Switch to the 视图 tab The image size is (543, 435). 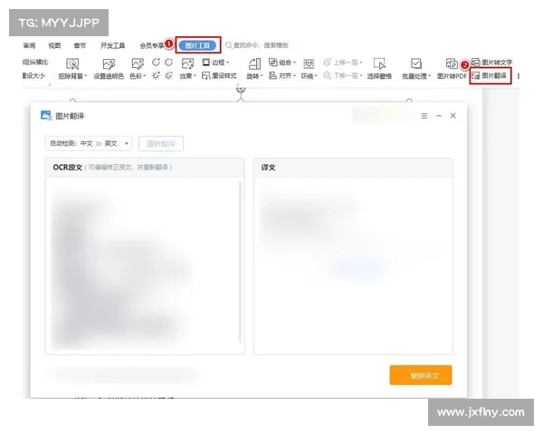point(54,45)
